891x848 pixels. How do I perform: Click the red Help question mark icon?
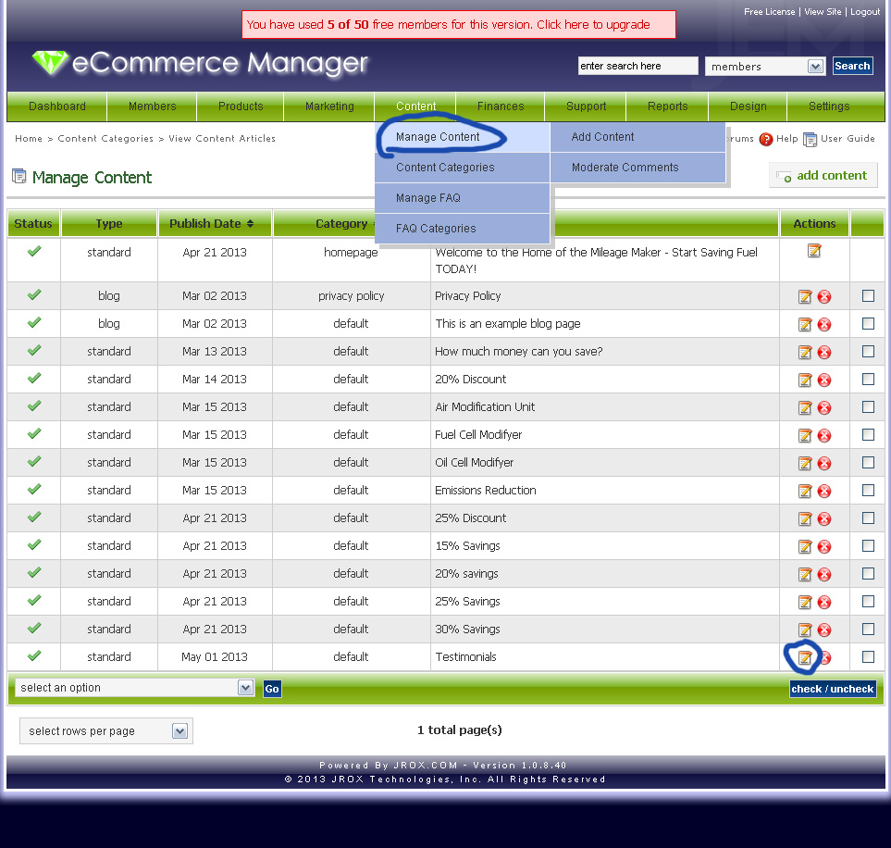[x=765, y=139]
